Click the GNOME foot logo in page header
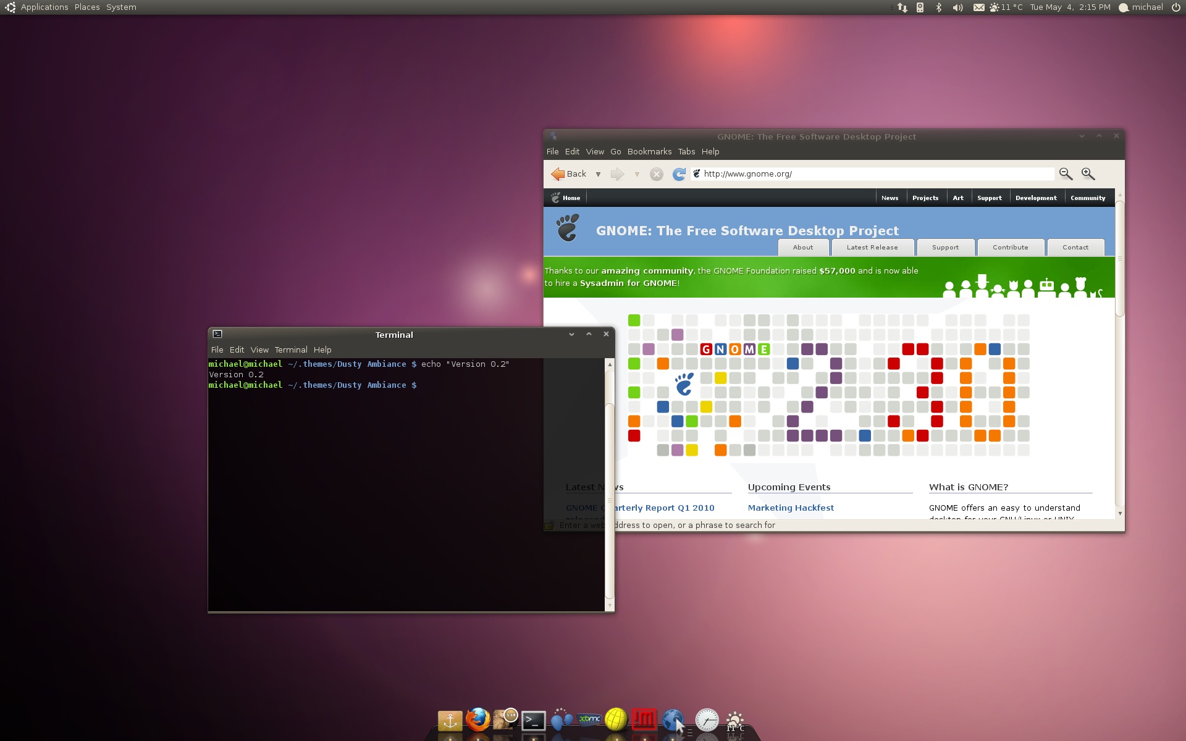This screenshot has width=1186, height=741. tap(568, 228)
